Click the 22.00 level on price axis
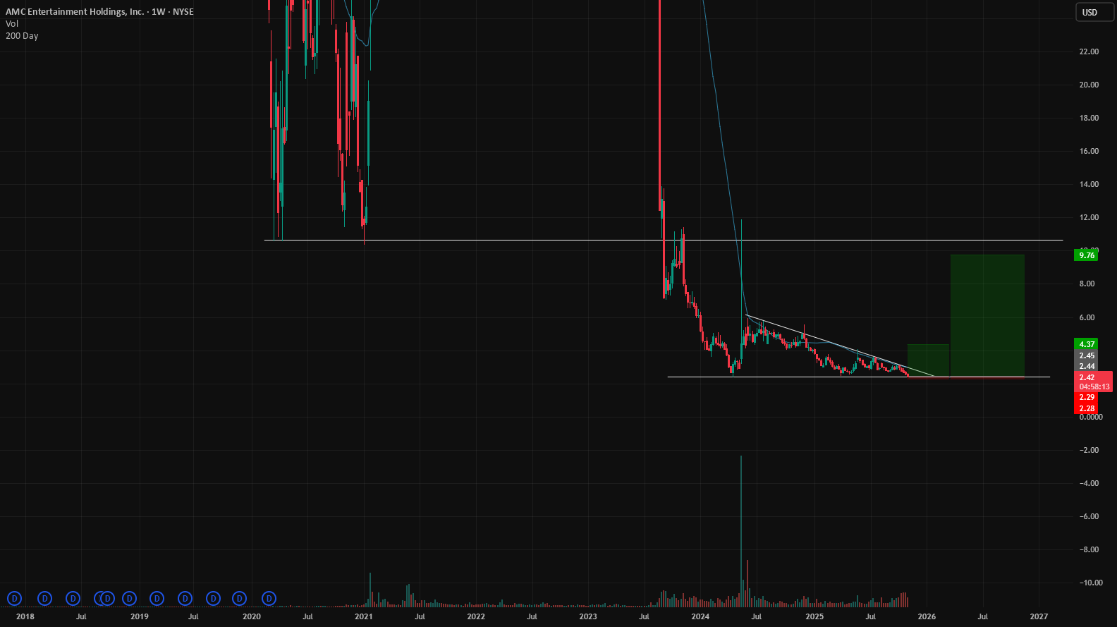Viewport: 1117px width, 627px height. (1089, 51)
